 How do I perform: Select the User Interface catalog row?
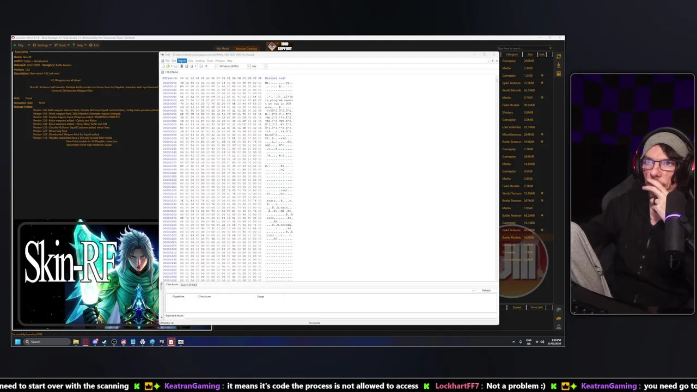tap(527, 127)
